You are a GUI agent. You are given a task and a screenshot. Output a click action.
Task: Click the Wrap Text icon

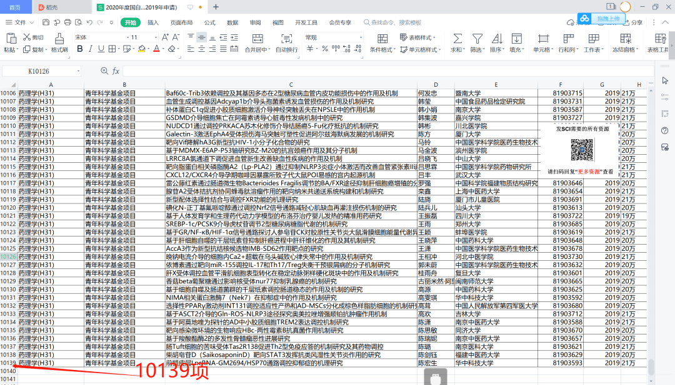tap(286, 39)
